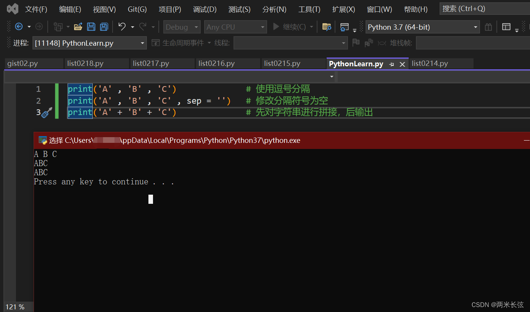
Task: Open toolbar overflow options after layout icon
Action: 517,30
